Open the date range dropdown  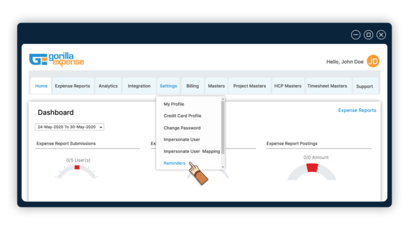pyautogui.click(x=70, y=127)
